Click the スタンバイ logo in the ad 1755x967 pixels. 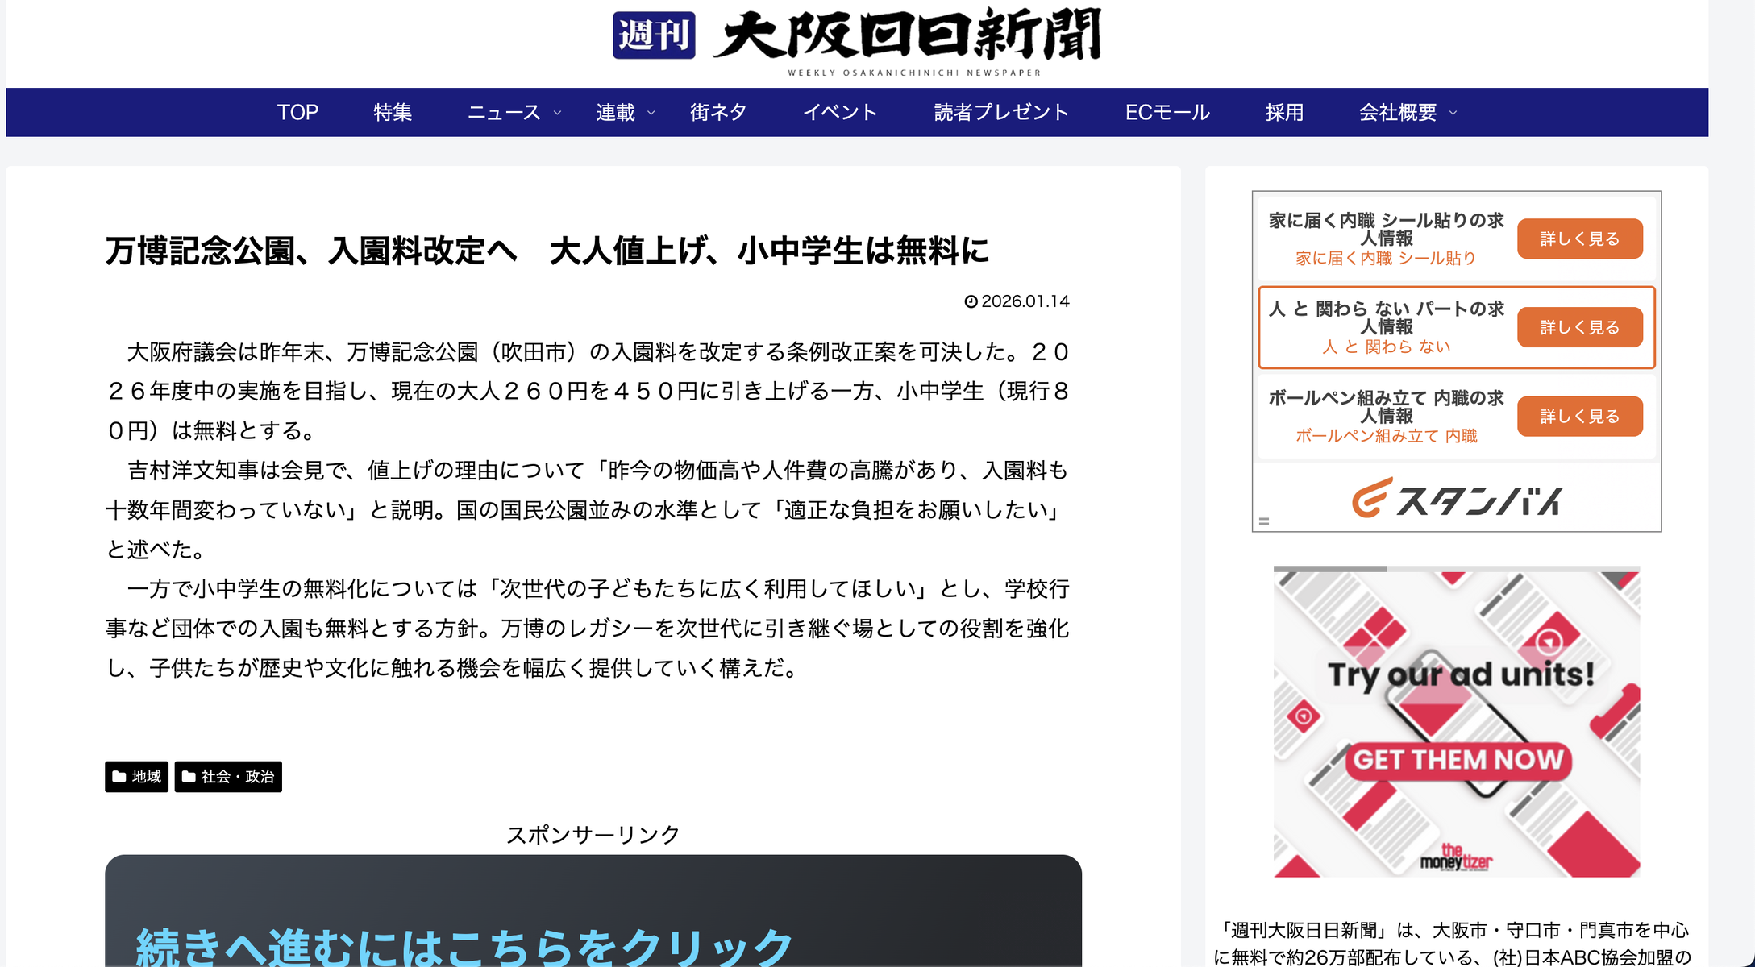(x=1456, y=499)
